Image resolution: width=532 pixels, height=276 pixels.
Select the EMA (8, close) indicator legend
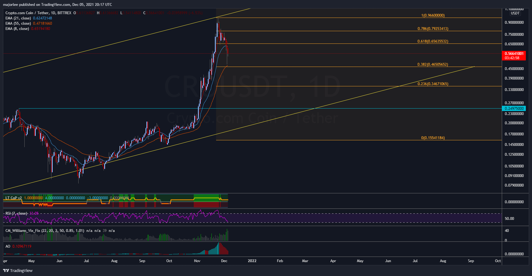17,29
